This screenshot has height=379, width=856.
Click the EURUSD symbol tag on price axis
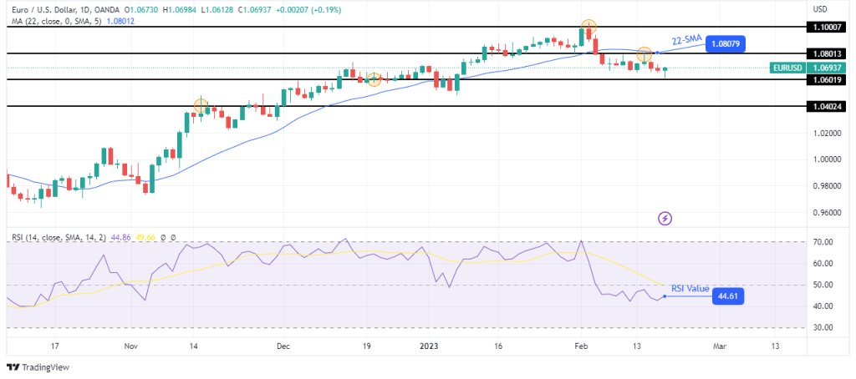tap(788, 68)
